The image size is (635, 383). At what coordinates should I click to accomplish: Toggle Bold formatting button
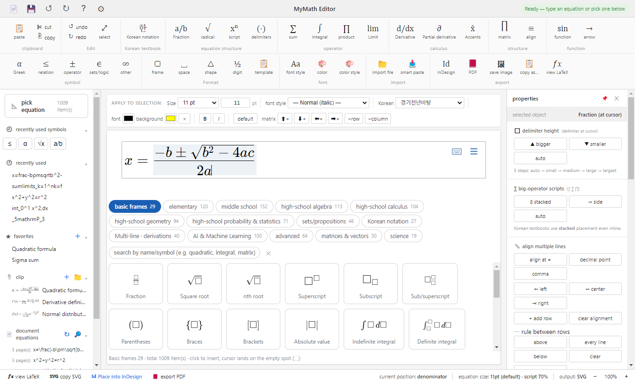(205, 119)
